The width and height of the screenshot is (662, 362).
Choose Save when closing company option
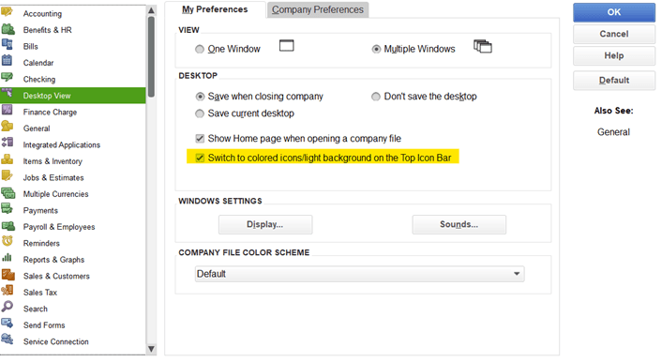pyautogui.click(x=200, y=97)
